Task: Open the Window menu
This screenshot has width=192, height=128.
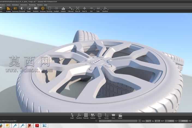Action: pyautogui.click(x=40, y=5)
